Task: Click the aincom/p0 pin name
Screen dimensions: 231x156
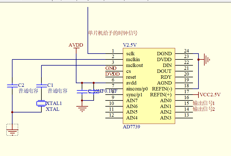Action: [x=137, y=89]
